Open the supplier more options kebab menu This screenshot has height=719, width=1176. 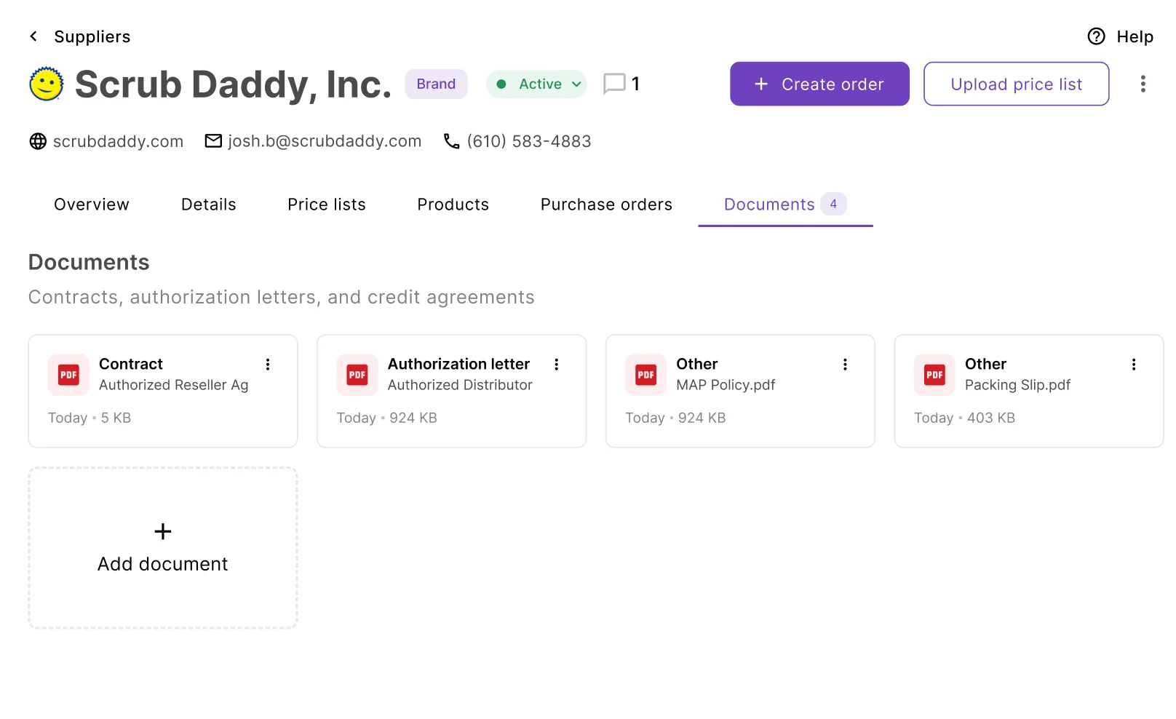tap(1143, 84)
